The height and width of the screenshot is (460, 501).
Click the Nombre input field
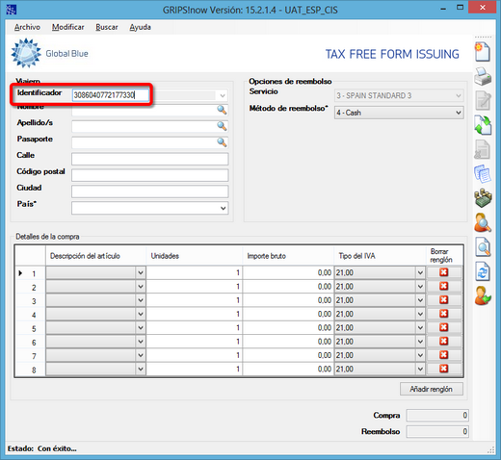pyautogui.click(x=149, y=110)
